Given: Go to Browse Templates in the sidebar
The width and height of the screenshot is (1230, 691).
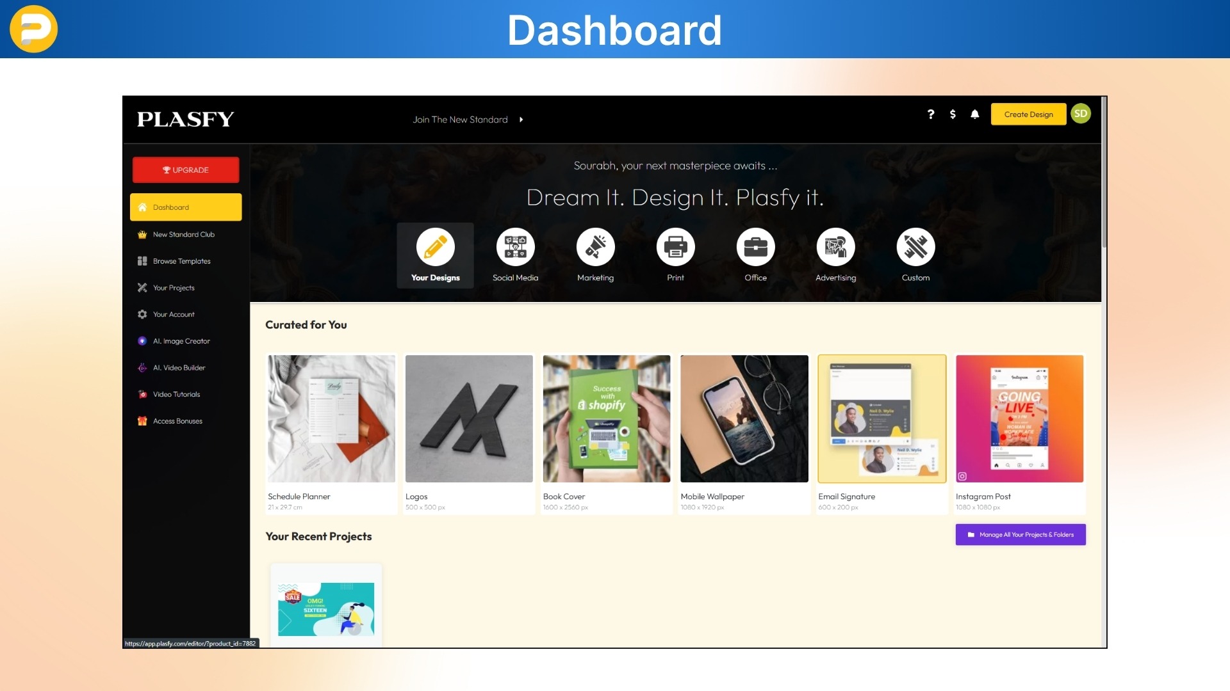Looking at the screenshot, I should point(181,261).
